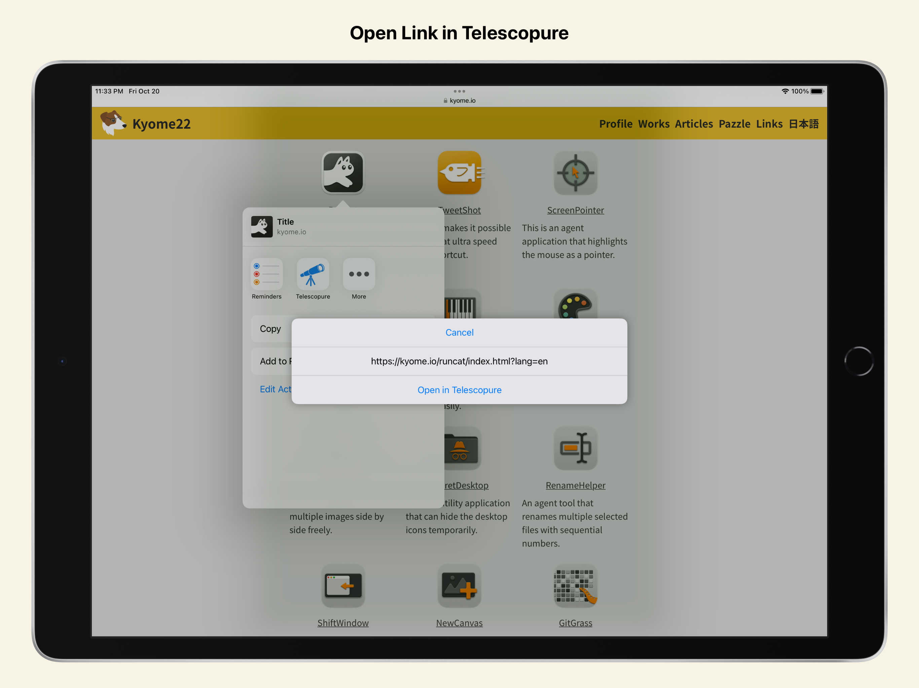Tap the GitGrass app icon
Image resolution: width=919 pixels, height=688 pixels.
(x=576, y=586)
